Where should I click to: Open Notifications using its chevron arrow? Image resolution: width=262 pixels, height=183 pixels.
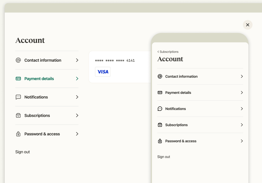tap(77, 97)
